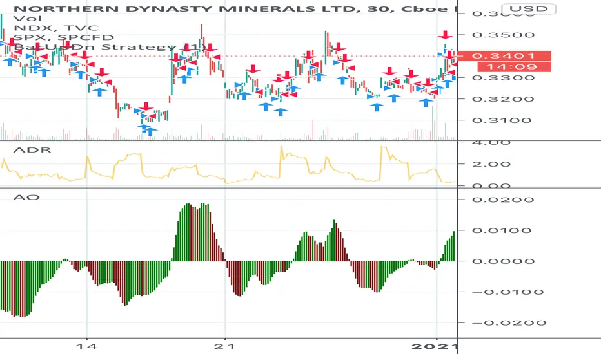This screenshot has height=354, width=601.
Task: Click the 2021 label on time axis
Action: pyautogui.click(x=433, y=347)
